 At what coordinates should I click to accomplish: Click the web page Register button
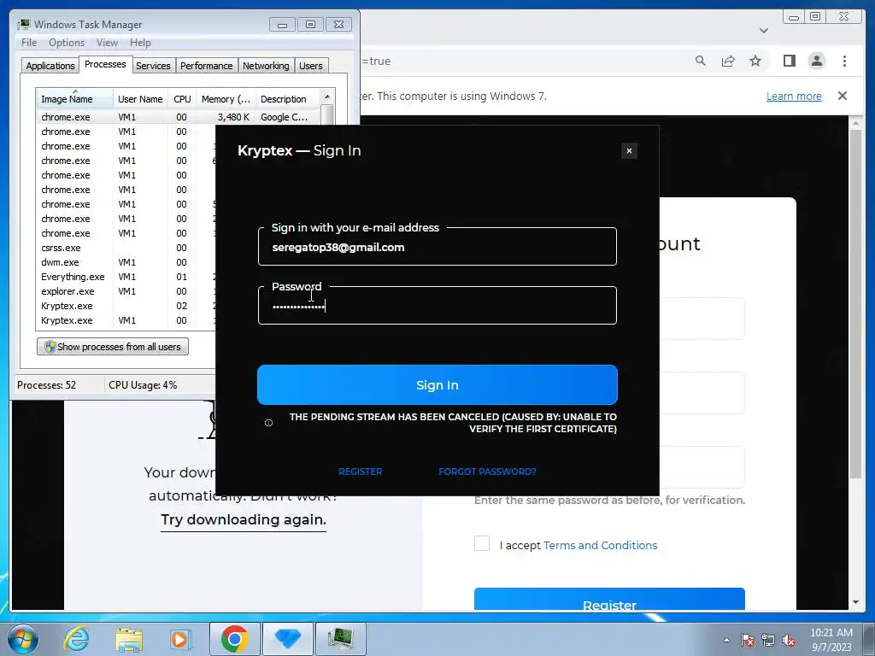[609, 599]
